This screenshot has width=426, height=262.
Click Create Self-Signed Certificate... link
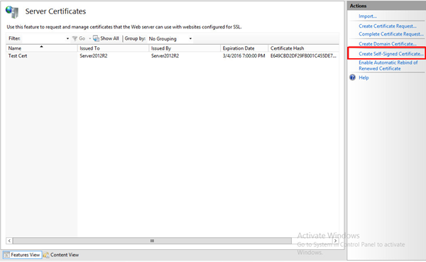391,54
